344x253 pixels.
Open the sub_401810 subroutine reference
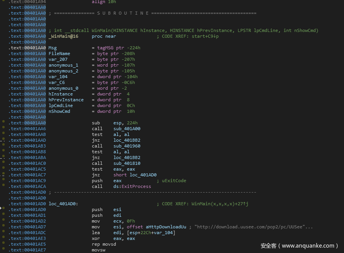(x=127, y=163)
